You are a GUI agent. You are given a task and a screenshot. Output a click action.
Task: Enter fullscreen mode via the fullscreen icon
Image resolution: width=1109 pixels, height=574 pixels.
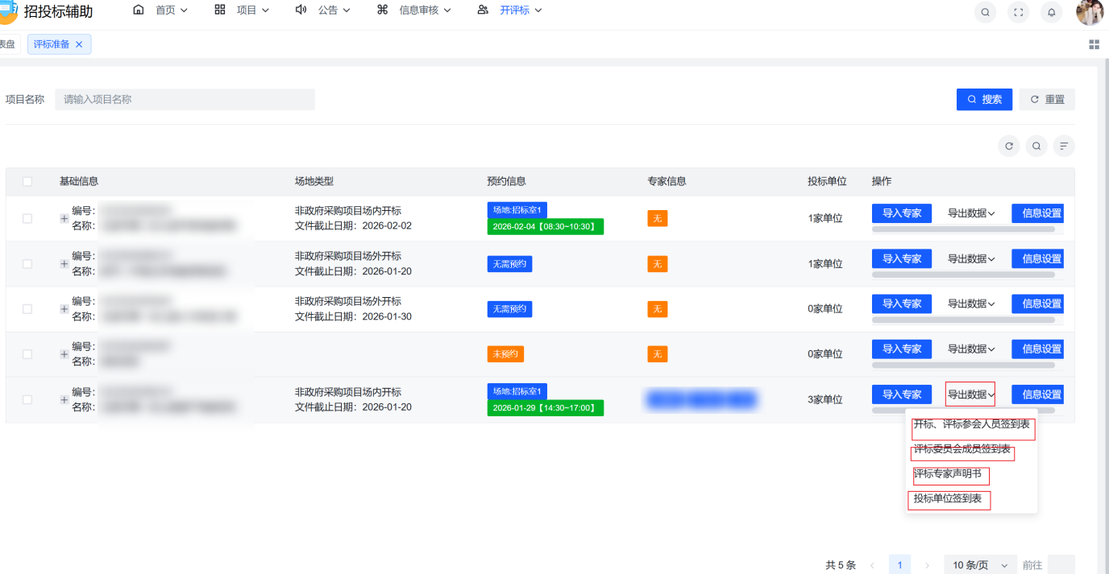pyautogui.click(x=1018, y=12)
